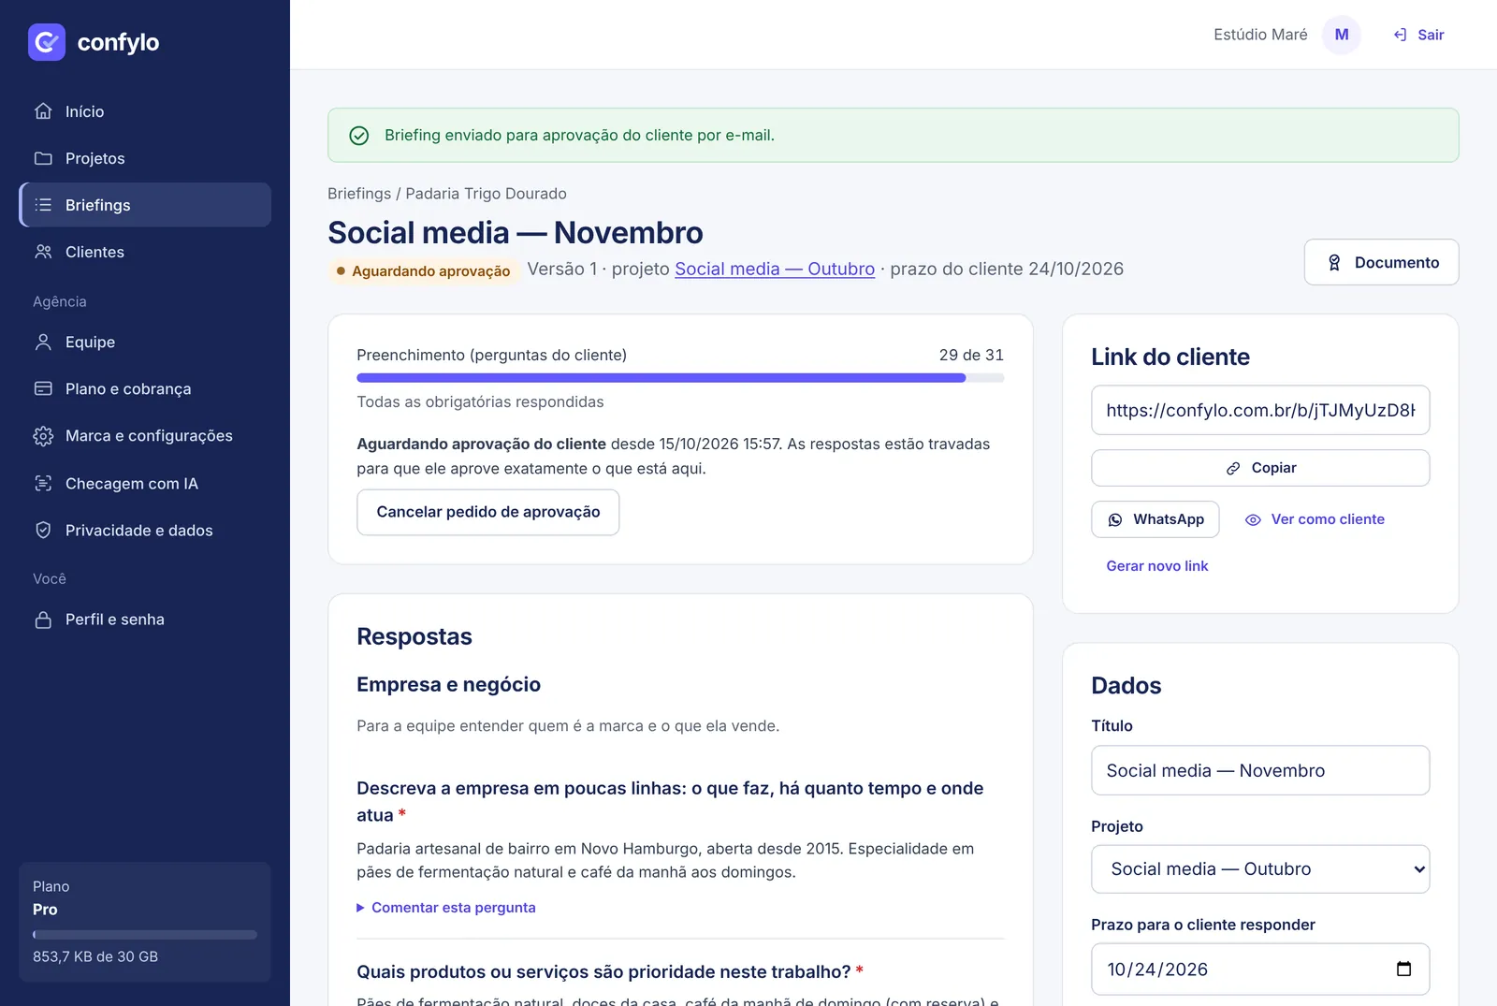
Task: Focus the client link URL field
Action: [x=1260, y=410]
